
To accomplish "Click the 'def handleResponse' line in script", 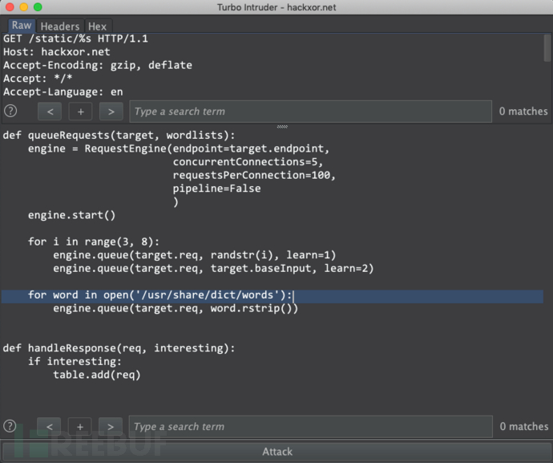I will coord(119,347).
